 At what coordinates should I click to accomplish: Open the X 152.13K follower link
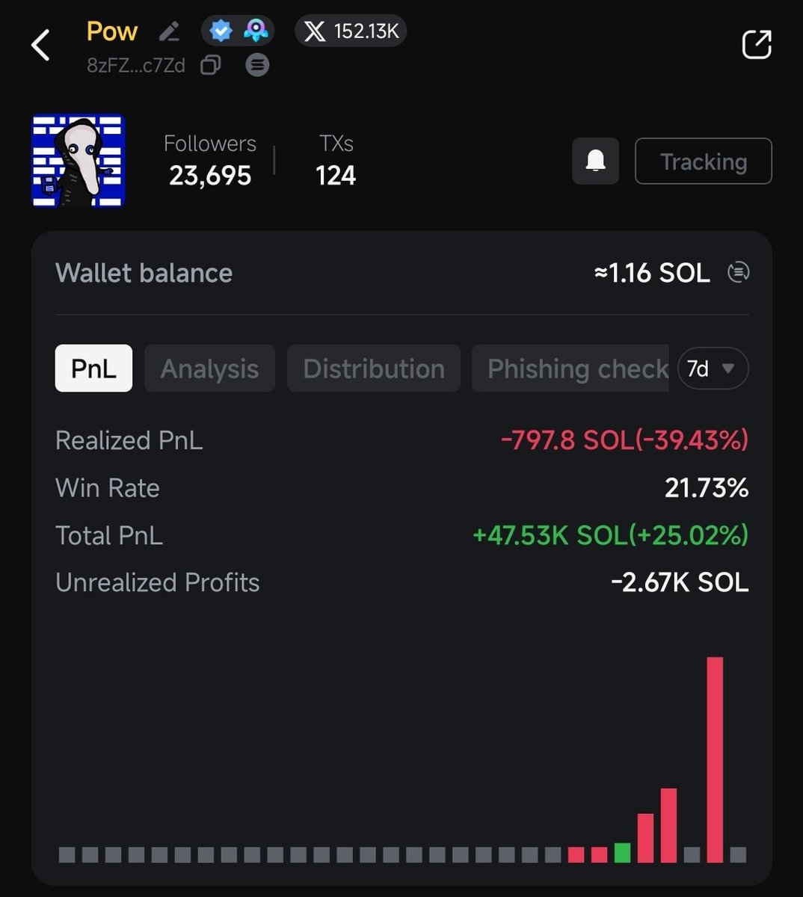pos(351,31)
